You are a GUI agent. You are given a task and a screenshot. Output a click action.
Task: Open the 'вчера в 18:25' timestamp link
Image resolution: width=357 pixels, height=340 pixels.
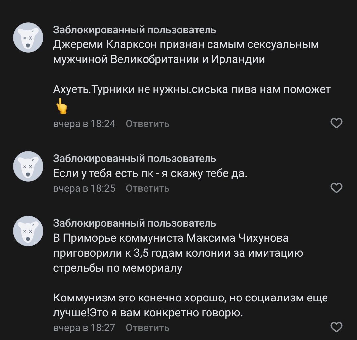(84, 188)
